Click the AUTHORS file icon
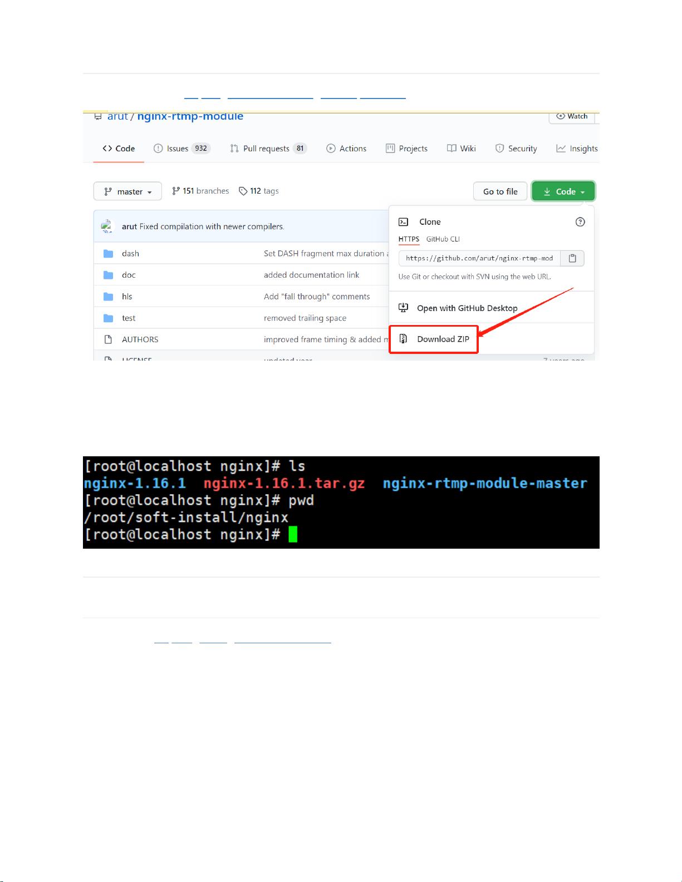The height and width of the screenshot is (882, 682). (108, 339)
